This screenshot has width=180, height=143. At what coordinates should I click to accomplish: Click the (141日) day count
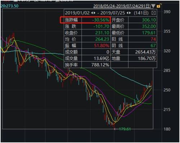pos(141,13)
